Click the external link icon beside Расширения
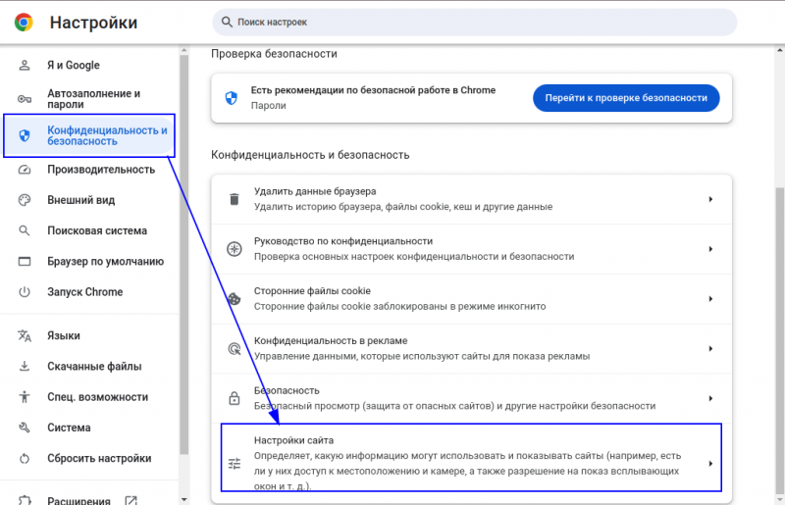The height and width of the screenshot is (505, 785). click(131, 501)
